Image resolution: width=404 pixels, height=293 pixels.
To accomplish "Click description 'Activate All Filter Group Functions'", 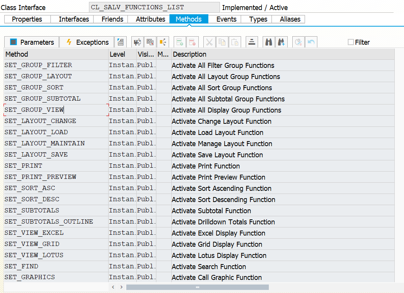I will (x=223, y=66).
